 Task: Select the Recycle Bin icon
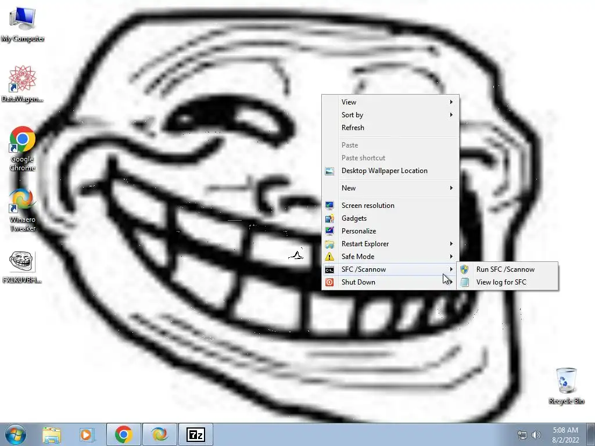point(566,386)
